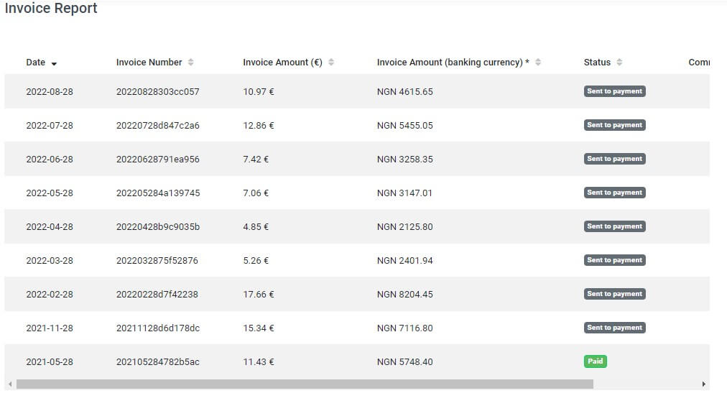The height and width of the screenshot is (406, 727).
Task: Click the Invoice Number column header
Action: pos(149,63)
